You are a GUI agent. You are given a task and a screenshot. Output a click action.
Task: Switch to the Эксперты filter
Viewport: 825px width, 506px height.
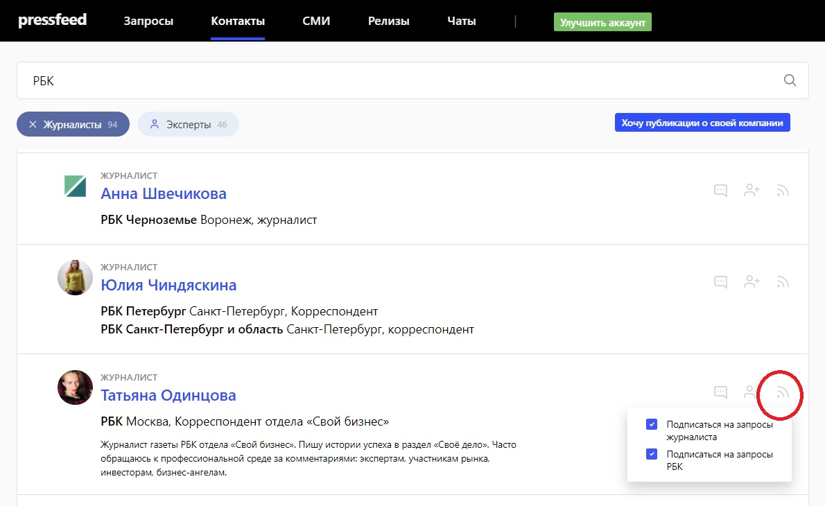(x=189, y=125)
